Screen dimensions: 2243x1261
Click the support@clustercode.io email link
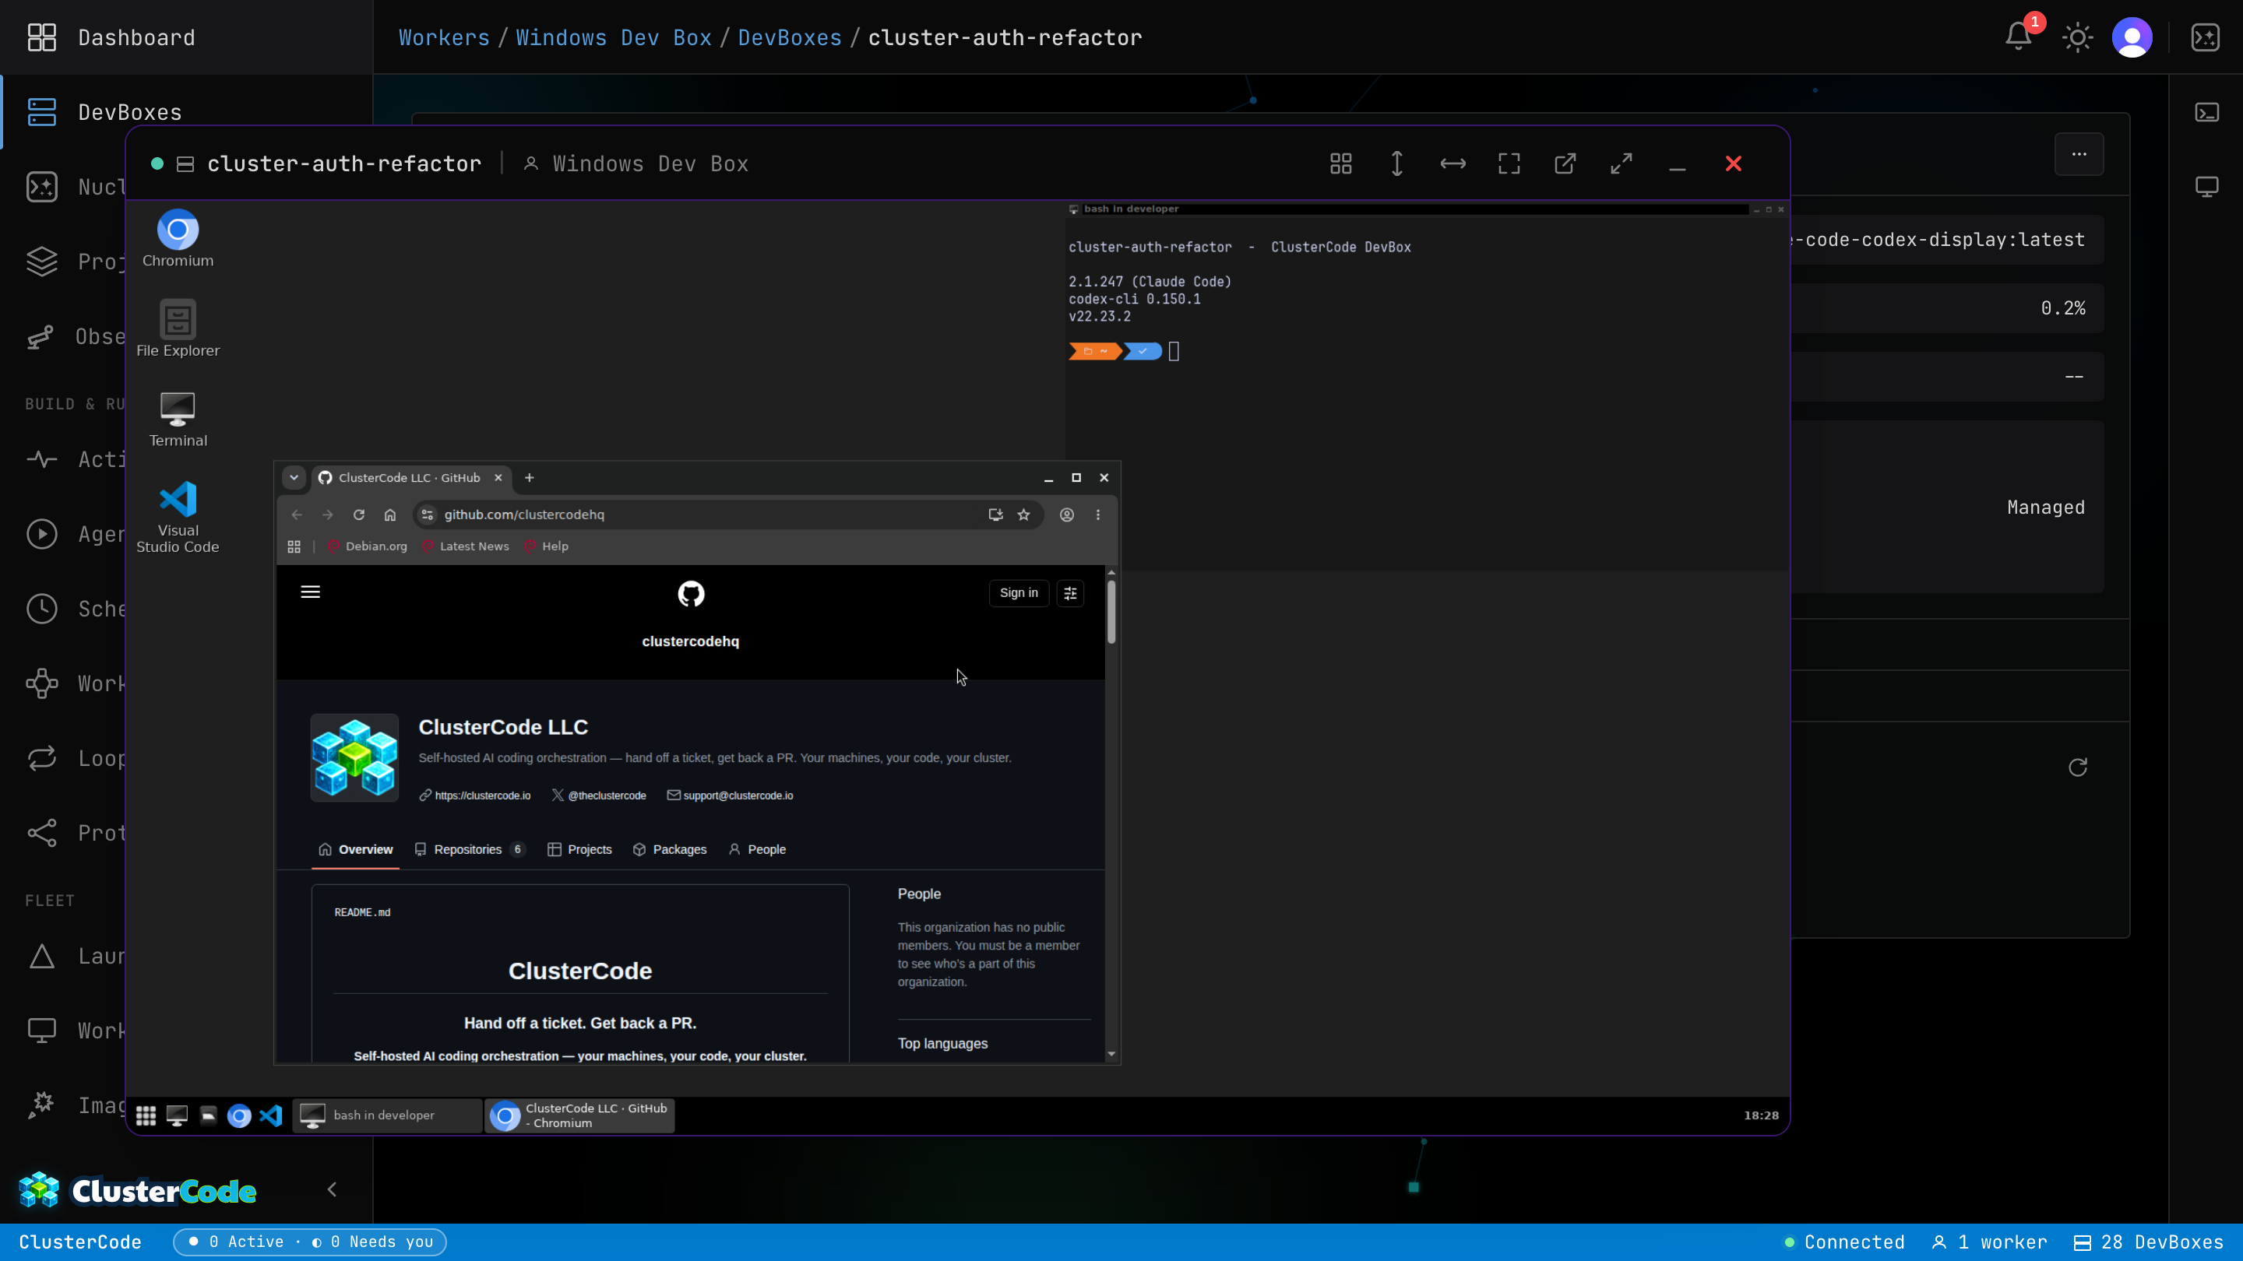pyautogui.click(x=730, y=796)
